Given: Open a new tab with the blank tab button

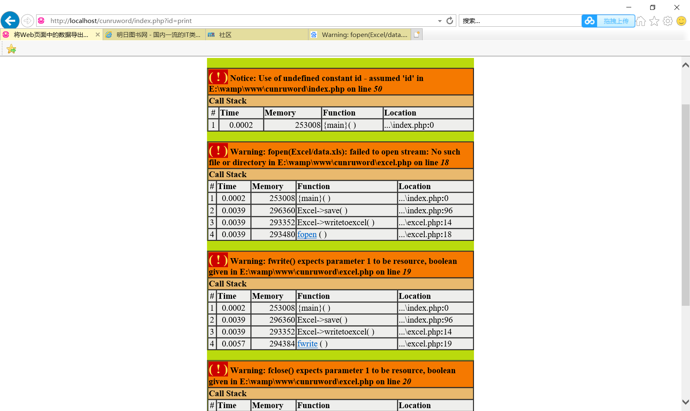Looking at the screenshot, I should pyautogui.click(x=417, y=35).
